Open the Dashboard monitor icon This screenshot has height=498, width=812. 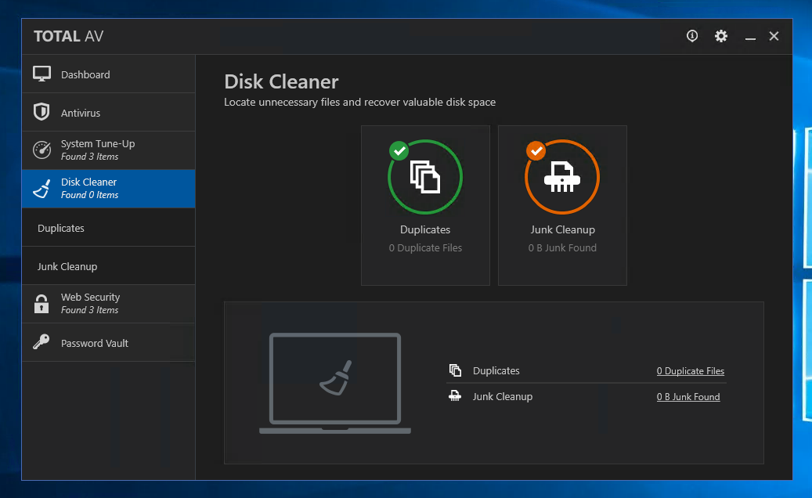pos(42,74)
